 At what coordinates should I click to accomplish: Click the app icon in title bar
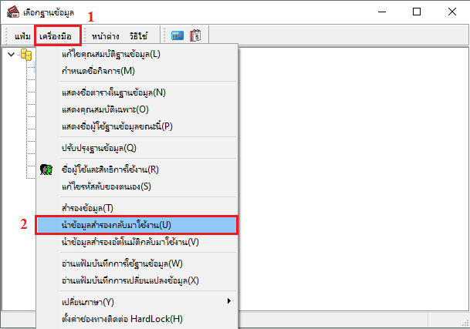click(x=12, y=12)
